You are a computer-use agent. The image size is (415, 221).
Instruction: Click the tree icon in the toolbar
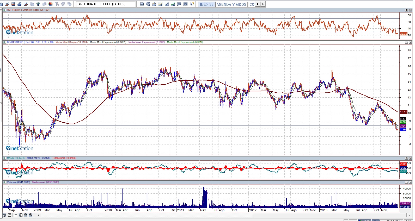(38, 4)
